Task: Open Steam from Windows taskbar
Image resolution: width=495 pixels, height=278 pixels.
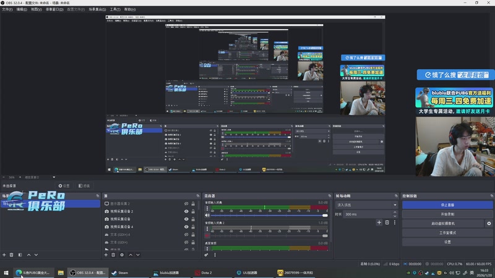Action: coord(129,272)
